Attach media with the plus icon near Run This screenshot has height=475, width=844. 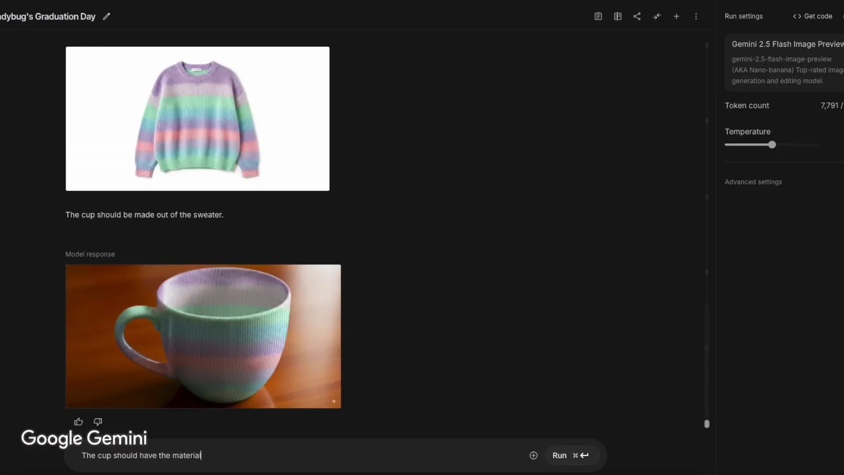[533, 455]
